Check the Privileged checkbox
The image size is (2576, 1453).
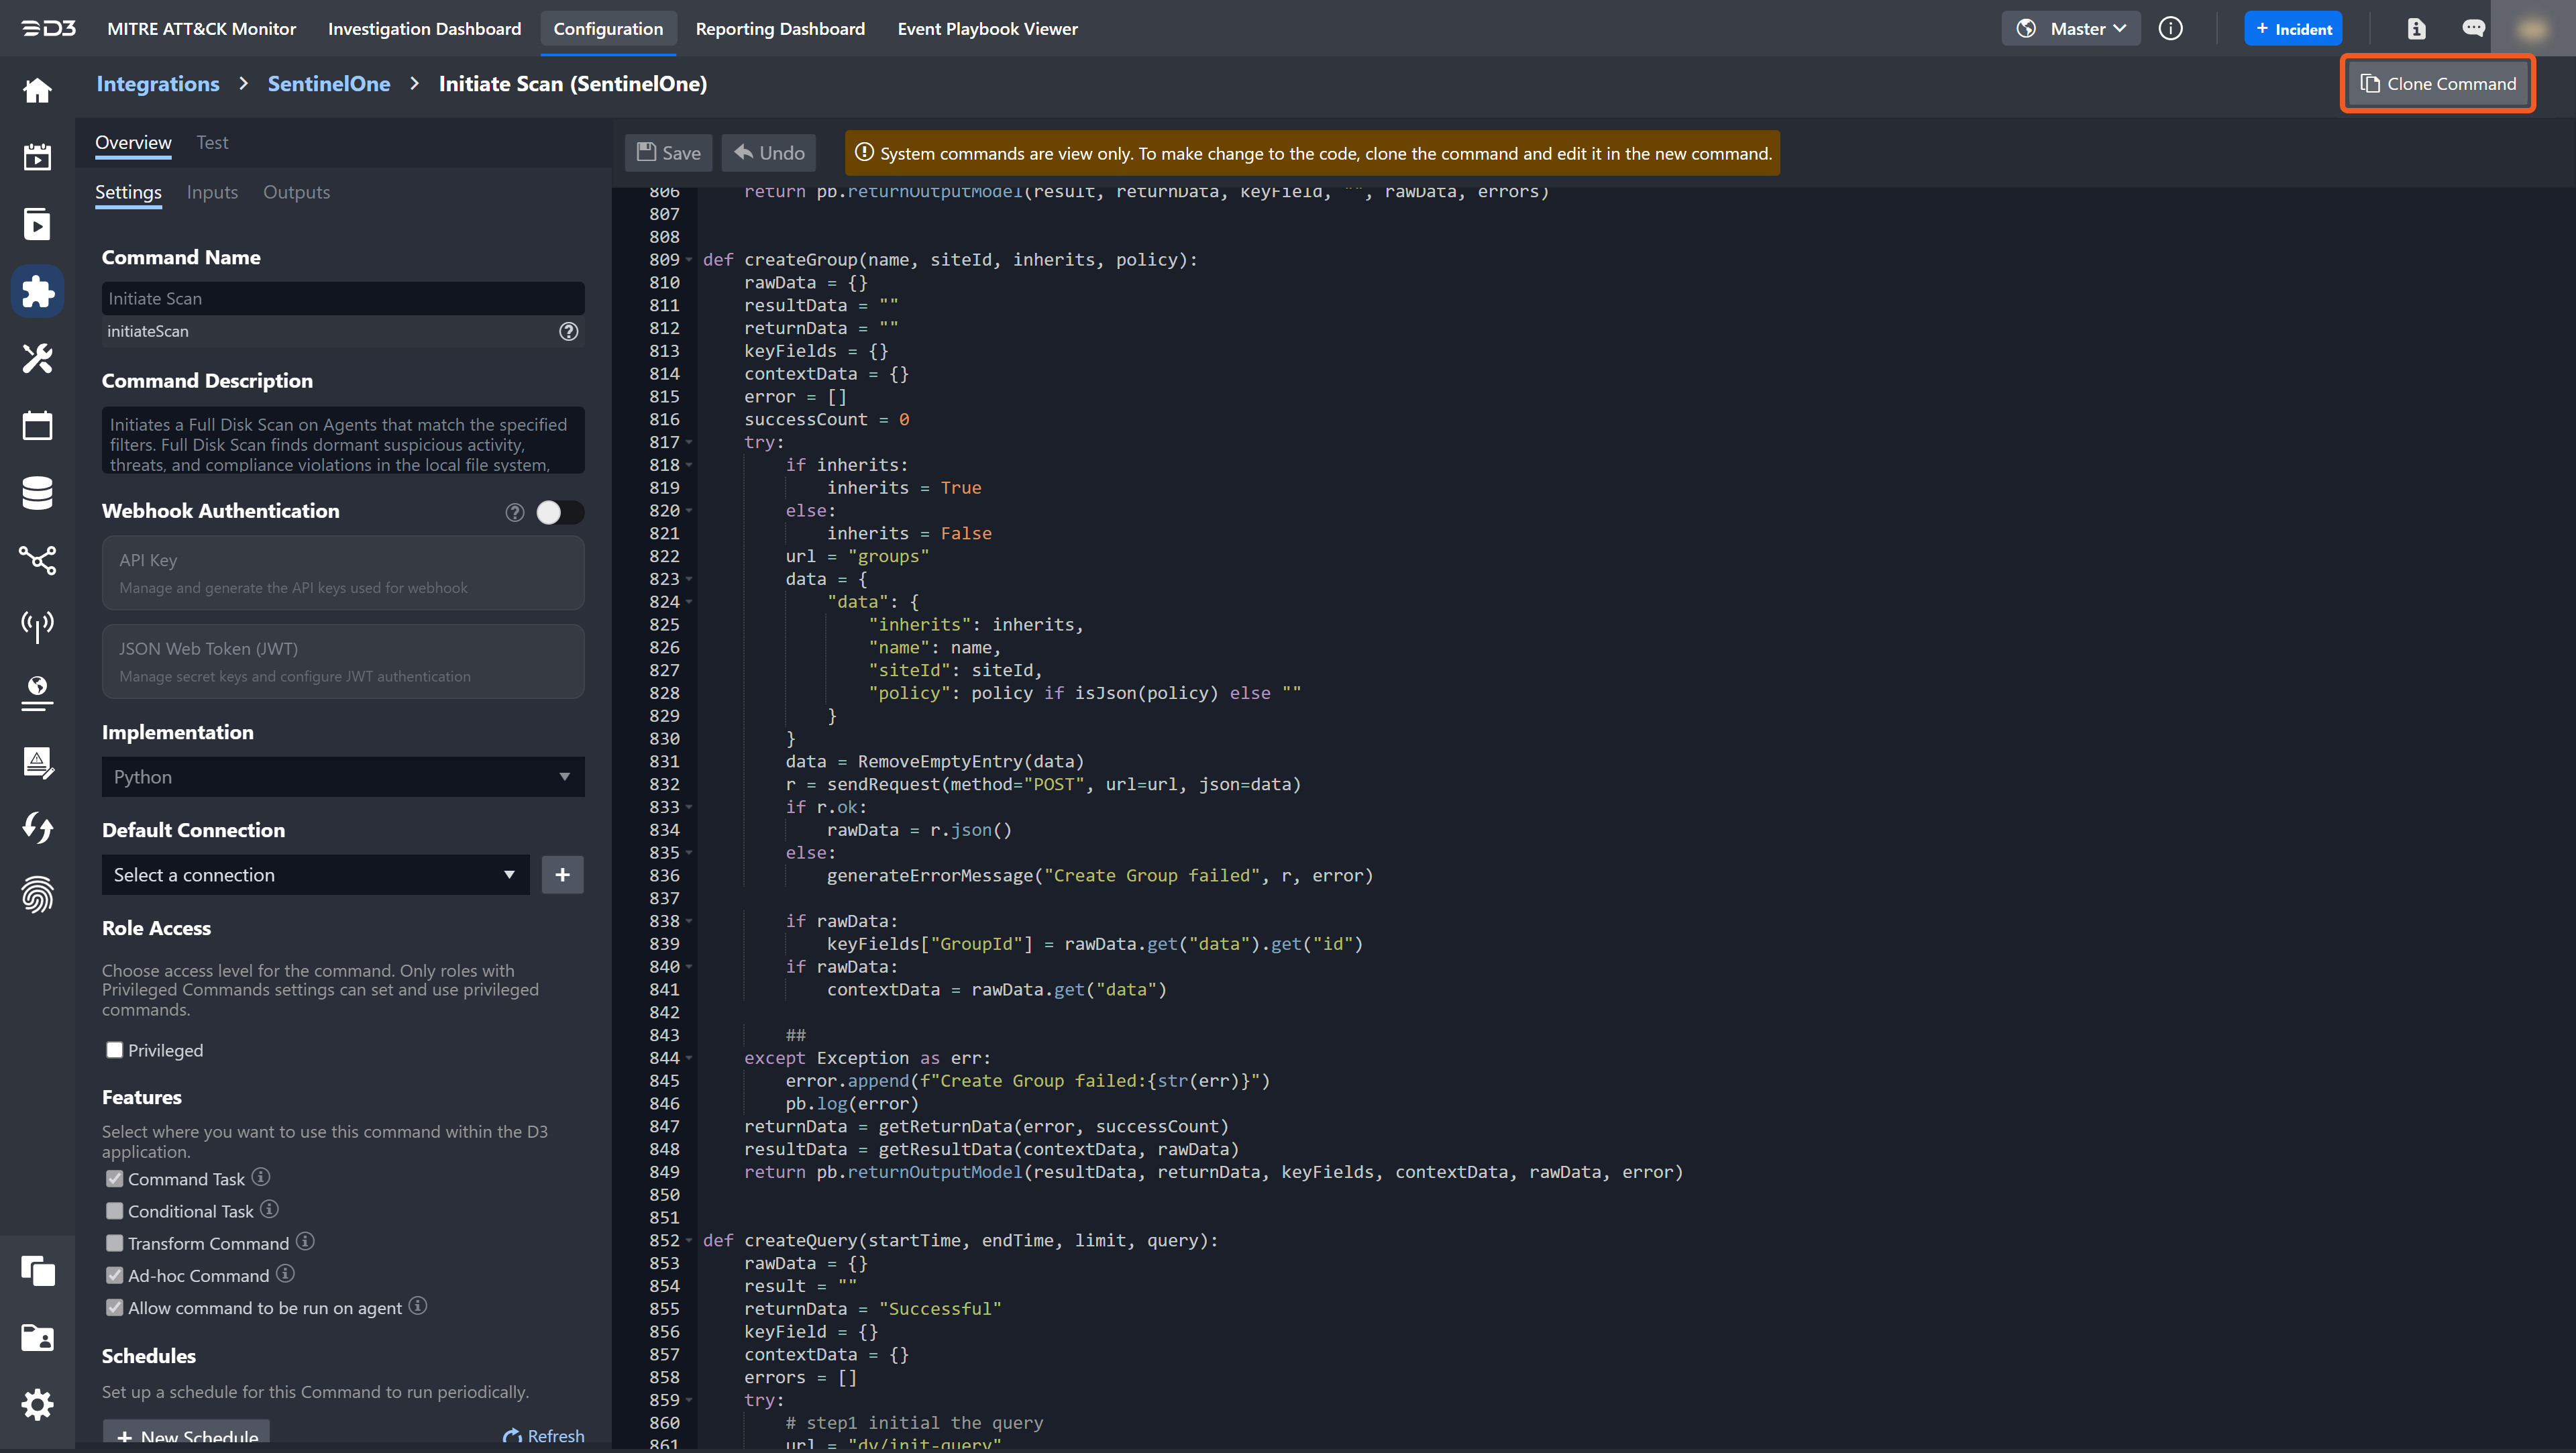pyautogui.click(x=115, y=1050)
